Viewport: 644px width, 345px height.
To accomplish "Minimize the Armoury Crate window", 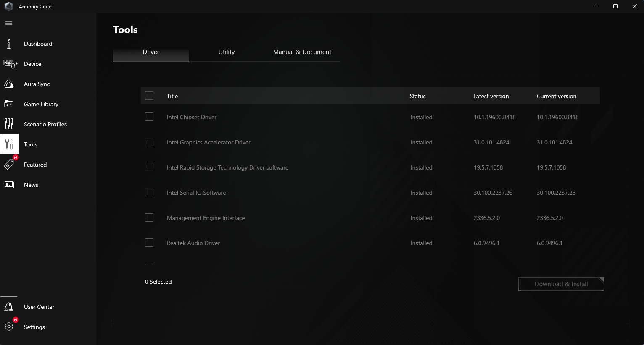I will tap(596, 6).
